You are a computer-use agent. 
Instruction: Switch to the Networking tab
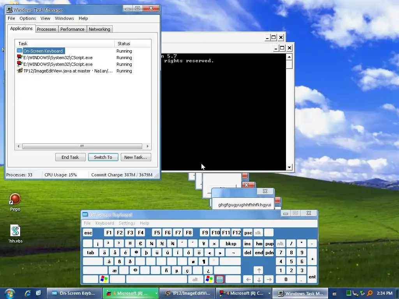point(99,29)
